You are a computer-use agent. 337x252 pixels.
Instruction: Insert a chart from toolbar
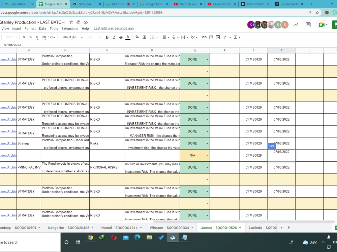218,37
